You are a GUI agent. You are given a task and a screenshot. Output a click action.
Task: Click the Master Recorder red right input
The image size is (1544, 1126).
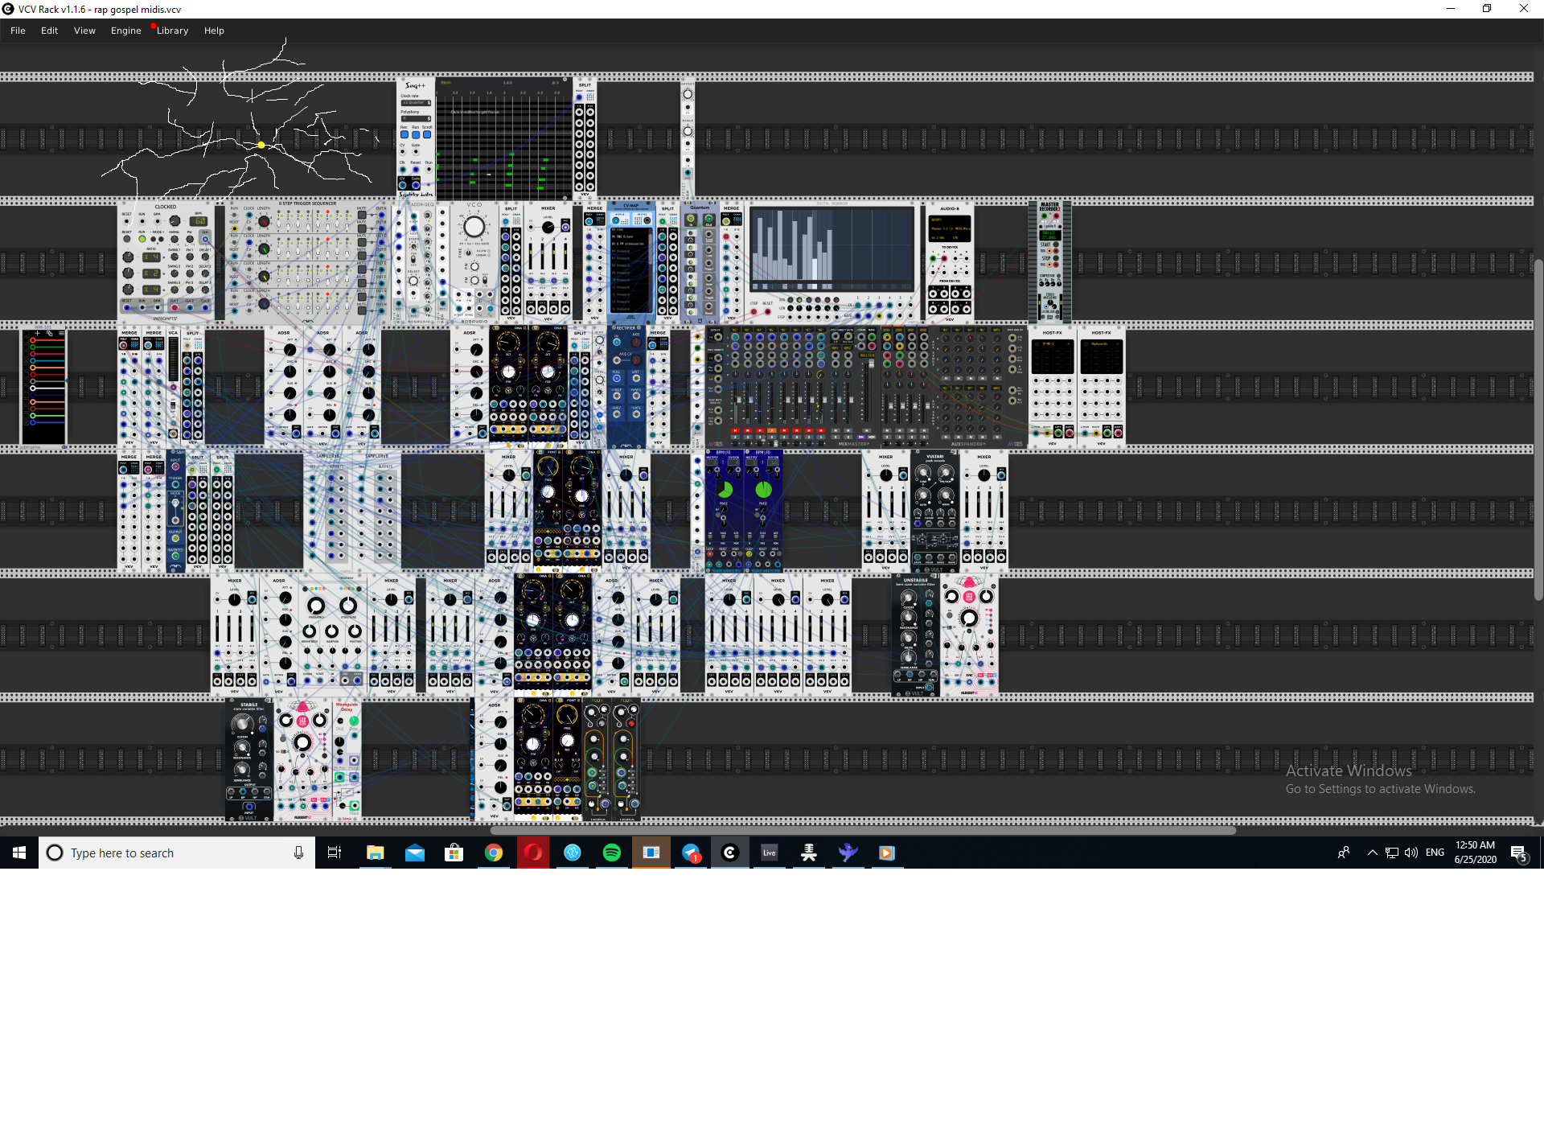1056,216
